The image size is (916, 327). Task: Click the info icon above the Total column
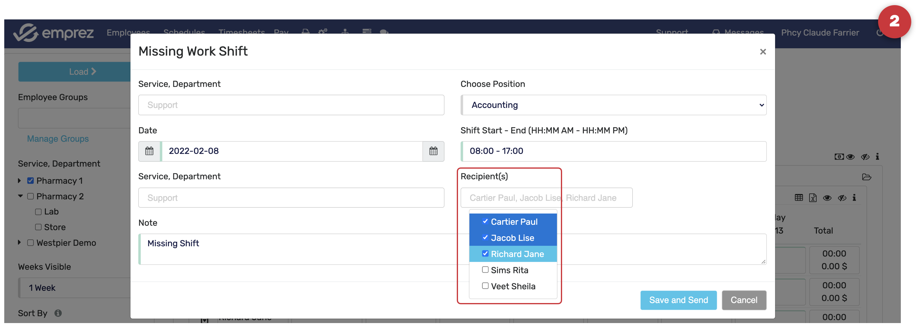pos(854,197)
